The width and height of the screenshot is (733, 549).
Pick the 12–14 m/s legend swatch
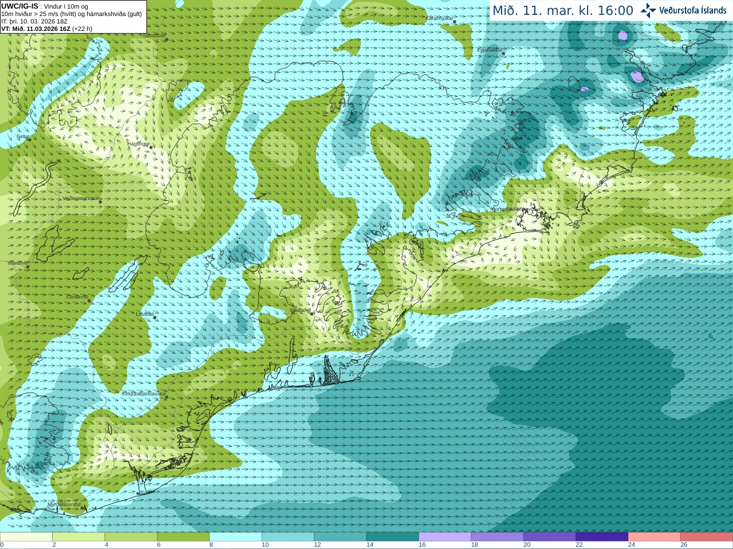[340, 536]
